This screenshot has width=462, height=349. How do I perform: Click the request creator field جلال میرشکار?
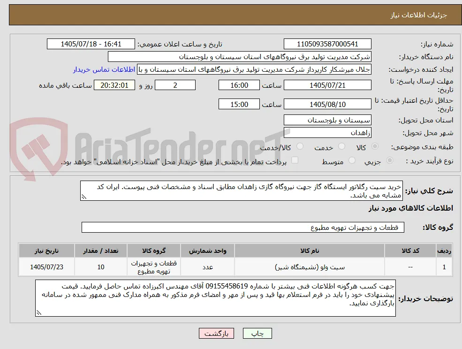pos(254,69)
